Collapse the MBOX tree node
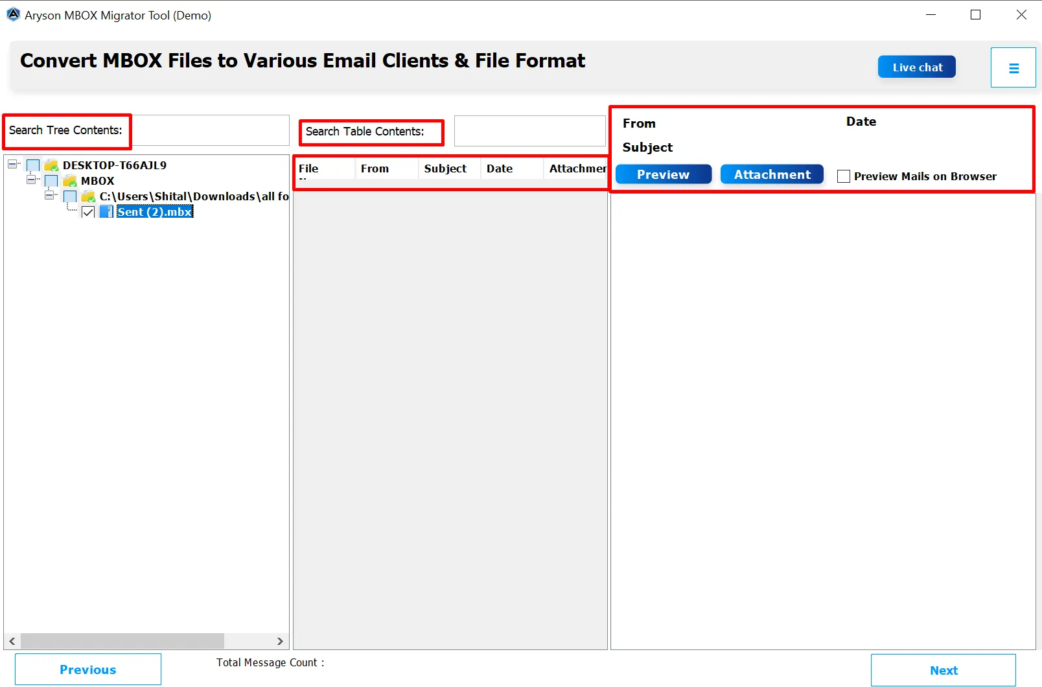The height and width of the screenshot is (687, 1042). point(32,181)
